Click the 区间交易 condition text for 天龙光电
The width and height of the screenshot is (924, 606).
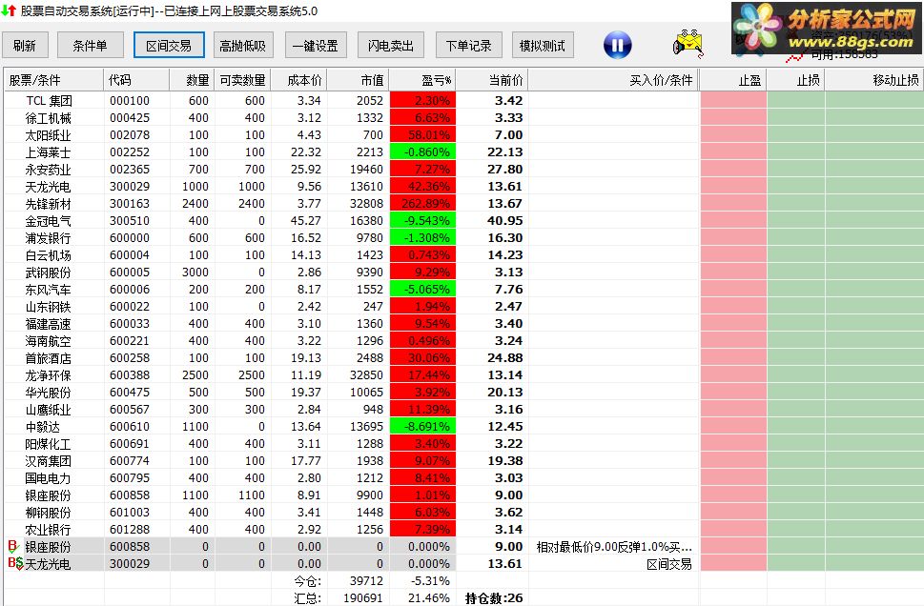click(x=668, y=564)
